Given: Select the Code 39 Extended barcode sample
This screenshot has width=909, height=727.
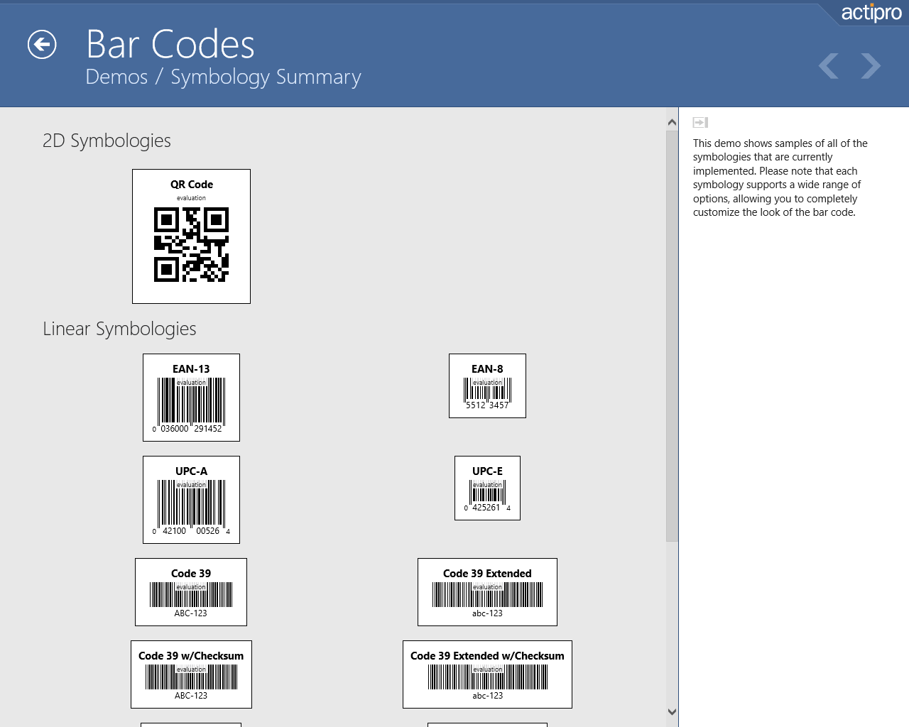Looking at the screenshot, I should pyautogui.click(x=487, y=592).
